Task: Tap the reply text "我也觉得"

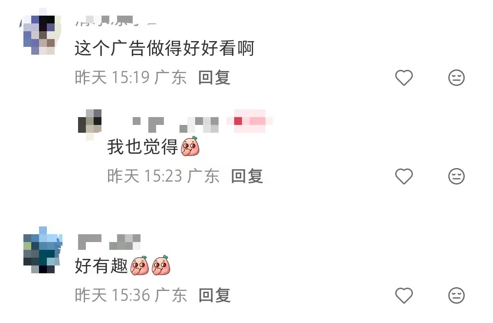Action: point(143,147)
